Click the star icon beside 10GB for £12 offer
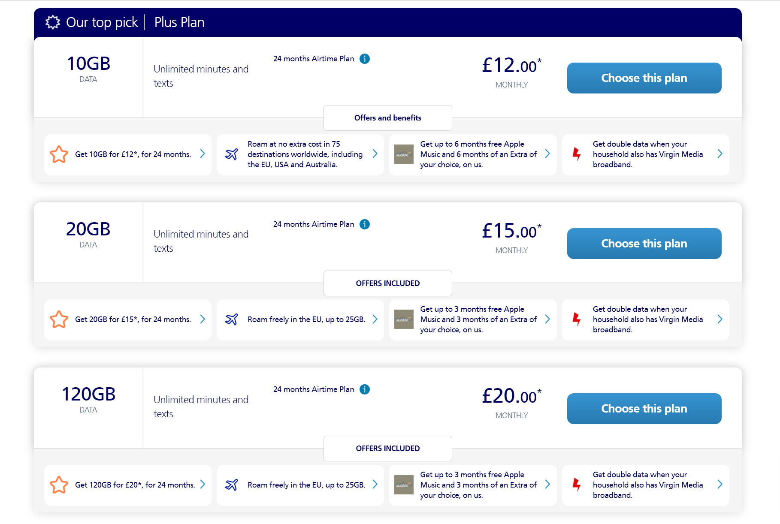 point(59,154)
